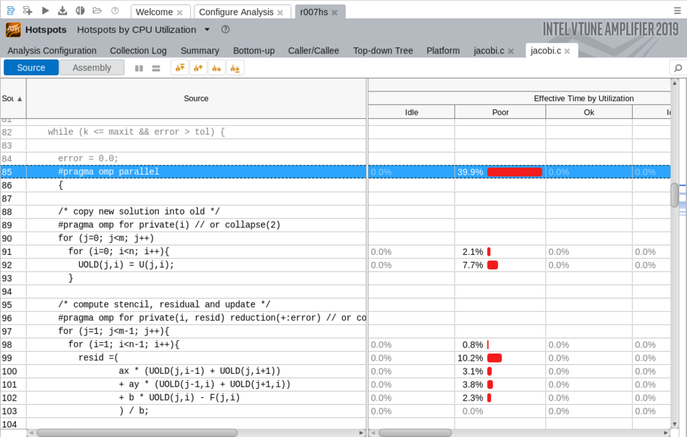Click the New Project toolbar icon
The width and height of the screenshot is (687, 437).
click(x=27, y=10)
